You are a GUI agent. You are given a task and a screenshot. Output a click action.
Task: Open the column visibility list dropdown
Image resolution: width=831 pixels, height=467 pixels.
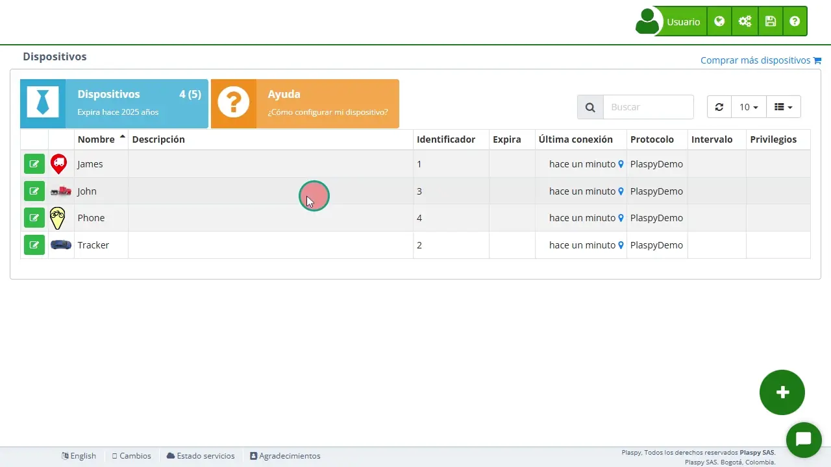coord(784,107)
